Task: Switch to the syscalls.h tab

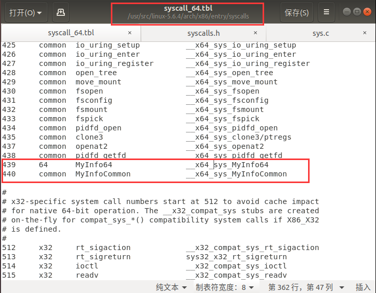Action: pyautogui.click(x=203, y=33)
